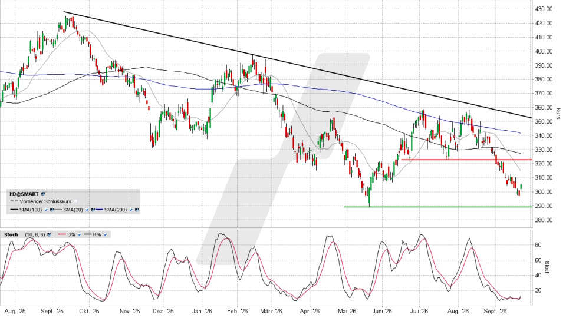Click the K% black line swatch

coord(88,234)
